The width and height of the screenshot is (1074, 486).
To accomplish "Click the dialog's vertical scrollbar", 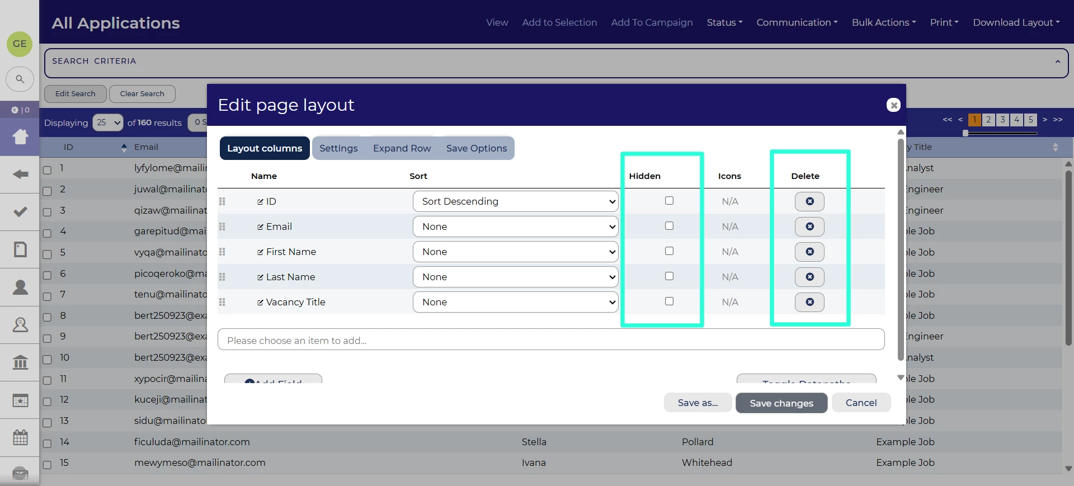I will click(x=901, y=249).
